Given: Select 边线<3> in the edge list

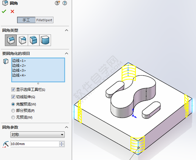Looking at the screenshot, I should coord(19,71).
